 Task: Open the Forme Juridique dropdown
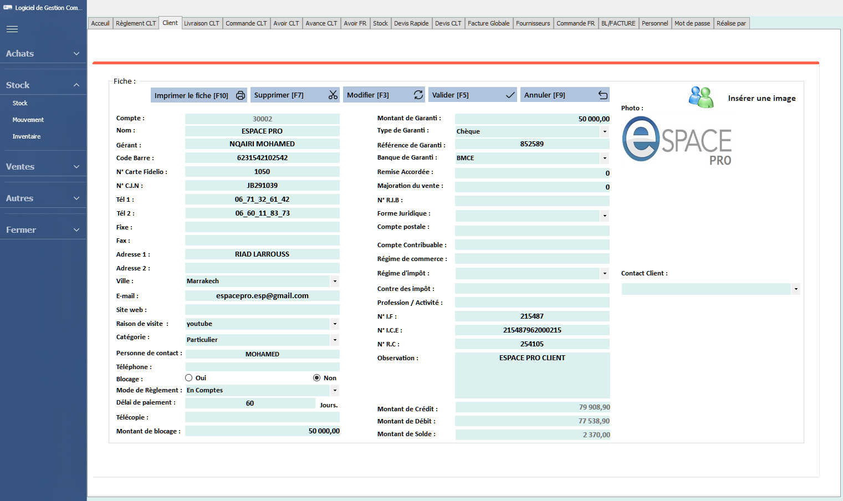click(x=605, y=216)
